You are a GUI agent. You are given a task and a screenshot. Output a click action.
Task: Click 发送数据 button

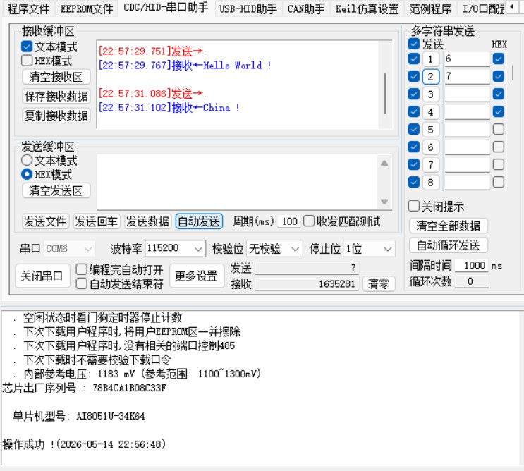[x=147, y=221]
